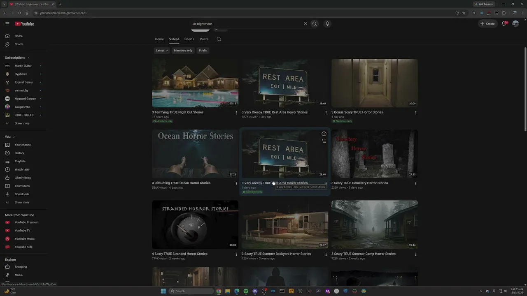Open options for 3 Scary TRUE Summer Camp Horror Stories

click(415, 254)
